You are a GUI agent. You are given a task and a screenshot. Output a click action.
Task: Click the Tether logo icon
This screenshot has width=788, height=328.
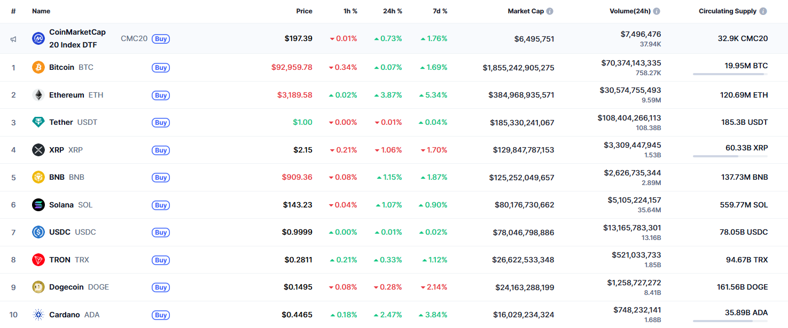click(38, 122)
